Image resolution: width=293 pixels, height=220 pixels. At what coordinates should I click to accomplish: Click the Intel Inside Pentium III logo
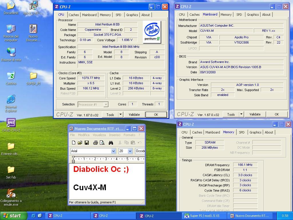(x=152, y=32)
